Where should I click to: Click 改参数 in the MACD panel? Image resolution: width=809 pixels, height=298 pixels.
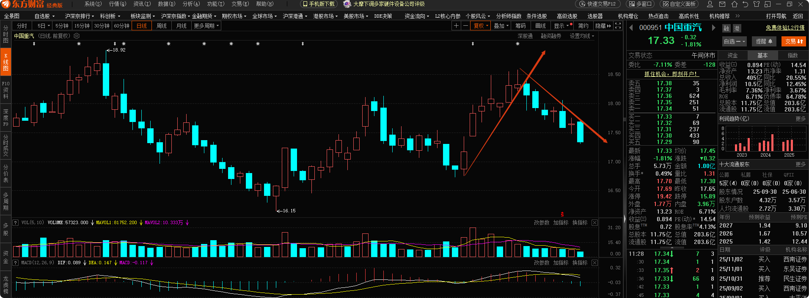(x=542, y=263)
